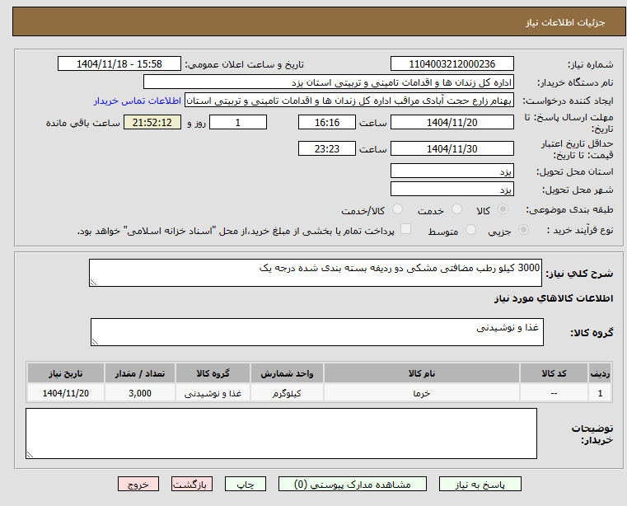Click the validity time field 23:23

[327, 148]
